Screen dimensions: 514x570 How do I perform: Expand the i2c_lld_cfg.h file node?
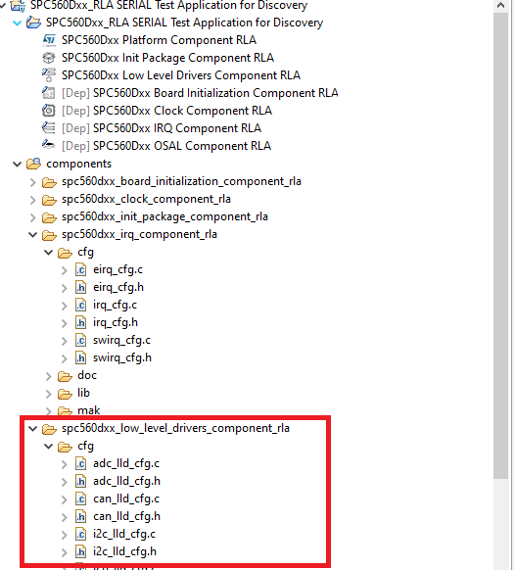65,552
